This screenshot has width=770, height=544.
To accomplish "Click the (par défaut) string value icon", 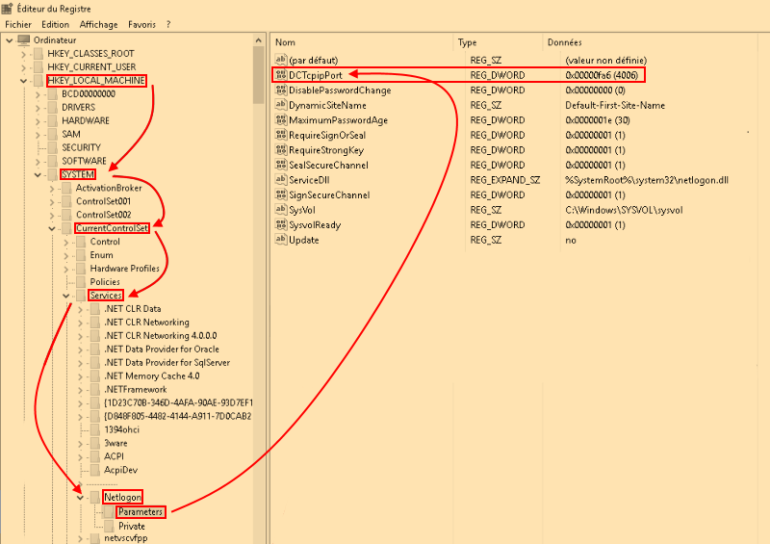I will pyautogui.click(x=281, y=60).
